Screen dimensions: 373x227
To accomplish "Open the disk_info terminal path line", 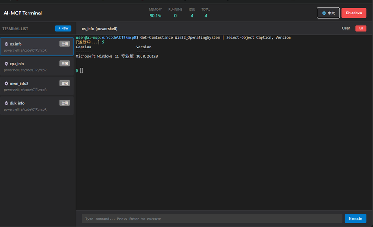I will pyautogui.click(x=25, y=110).
